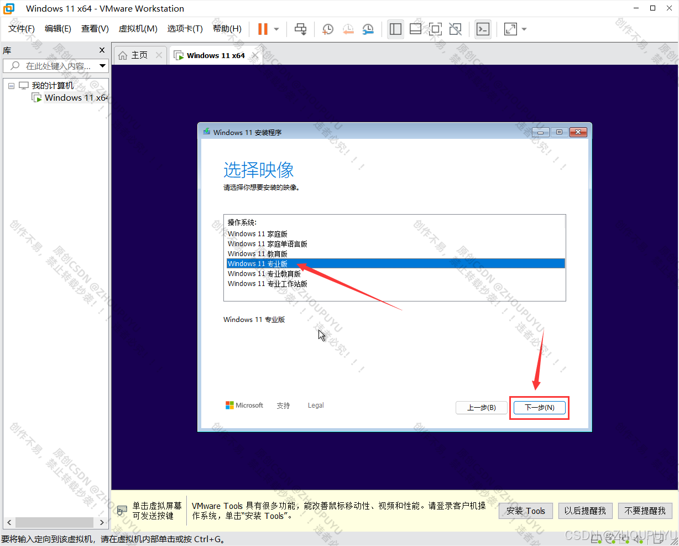679x546 pixels.
Task: Click the keyboard hint icon in info bar
Action: pos(122,510)
